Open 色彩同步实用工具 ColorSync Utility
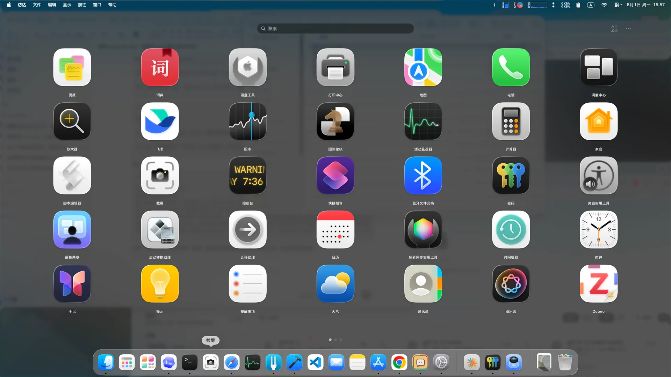This screenshot has height=377, width=671. [x=423, y=230]
